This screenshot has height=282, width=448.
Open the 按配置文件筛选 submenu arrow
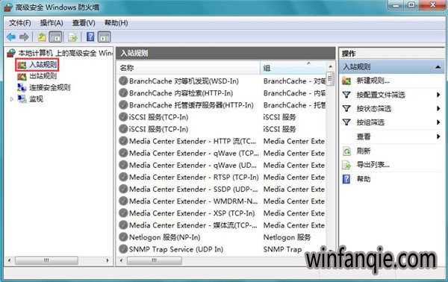pyautogui.click(x=438, y=95)
